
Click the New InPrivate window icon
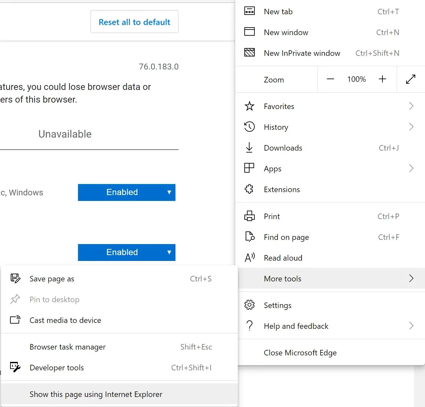coord(250,53)
